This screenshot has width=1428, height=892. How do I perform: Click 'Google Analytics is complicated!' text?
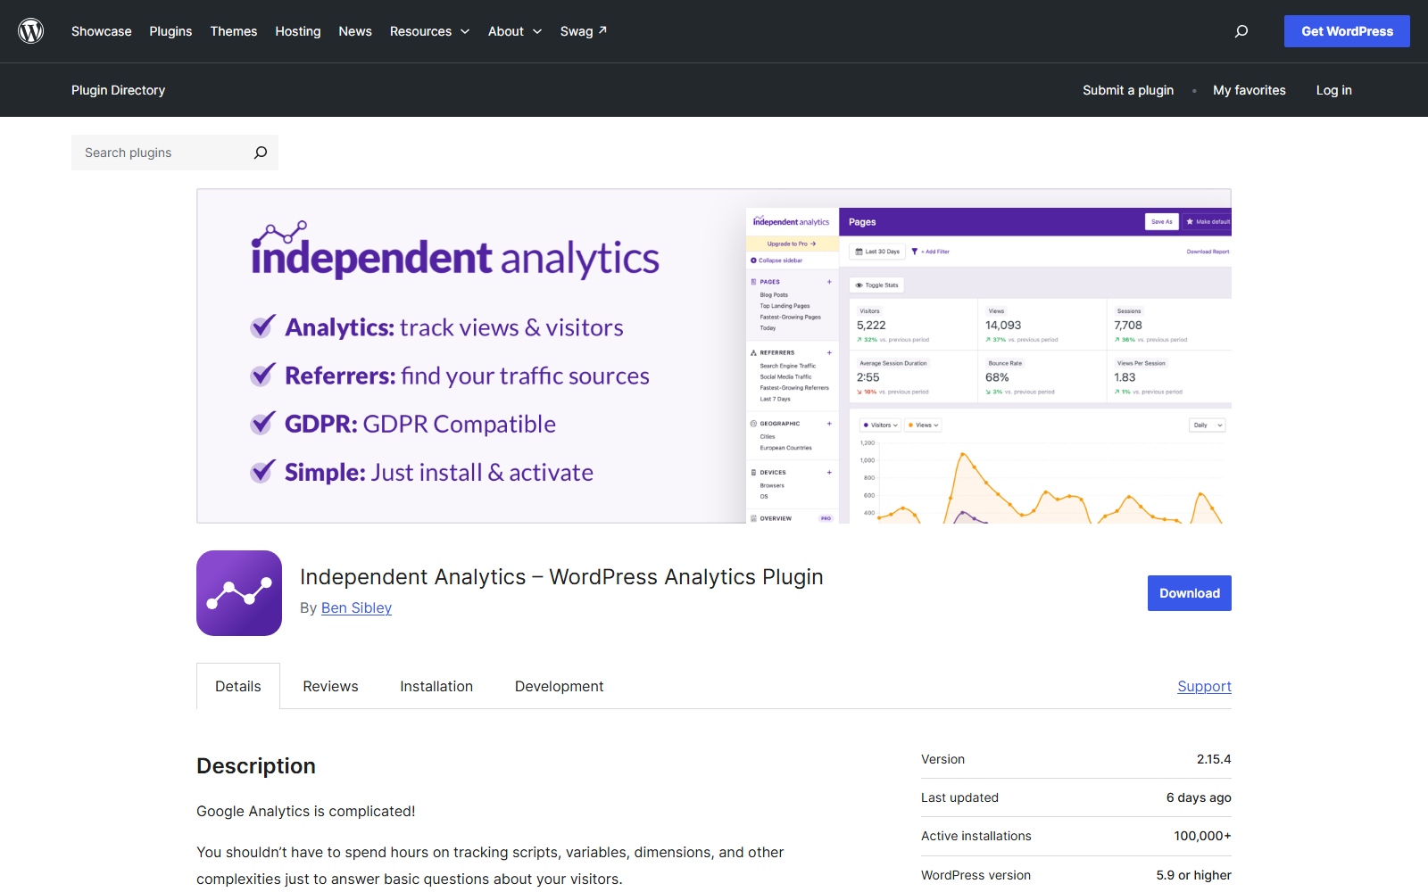point(306,811)
